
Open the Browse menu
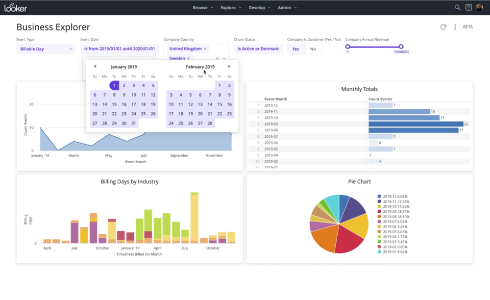click(x=202, y=8)
